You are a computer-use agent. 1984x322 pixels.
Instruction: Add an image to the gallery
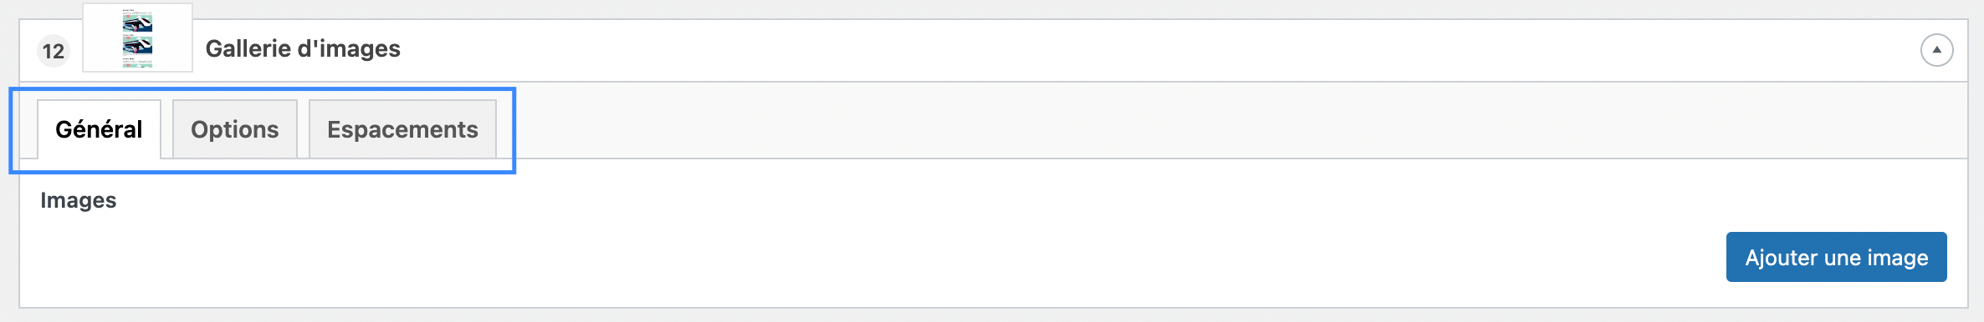coord(1837,257)
